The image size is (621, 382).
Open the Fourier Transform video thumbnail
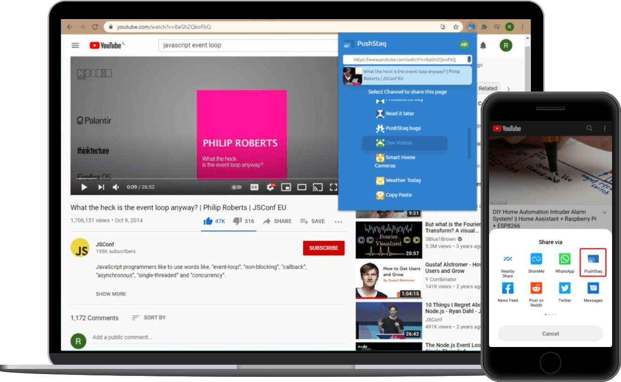point(389,240)
